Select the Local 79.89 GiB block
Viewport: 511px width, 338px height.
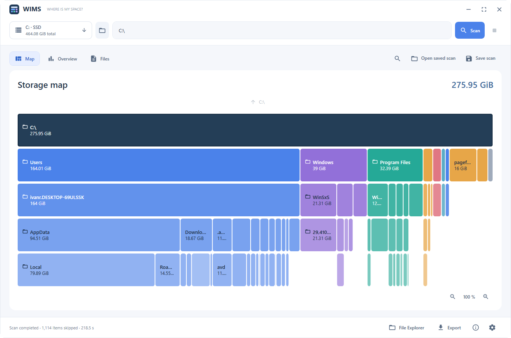[x=86, y=270]
